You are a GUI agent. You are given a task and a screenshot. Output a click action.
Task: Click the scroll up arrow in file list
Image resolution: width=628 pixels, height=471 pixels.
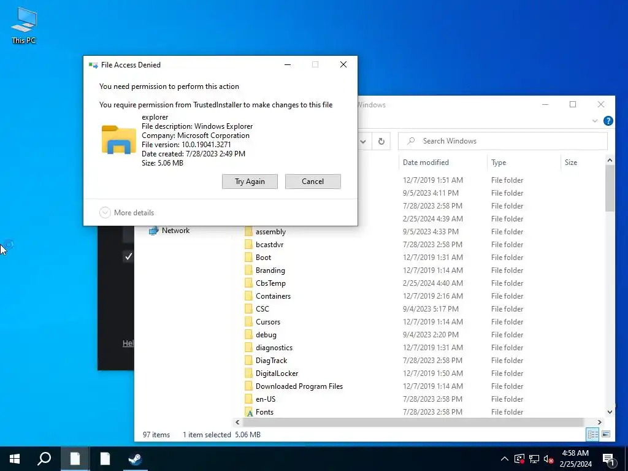tap(610, 160)
